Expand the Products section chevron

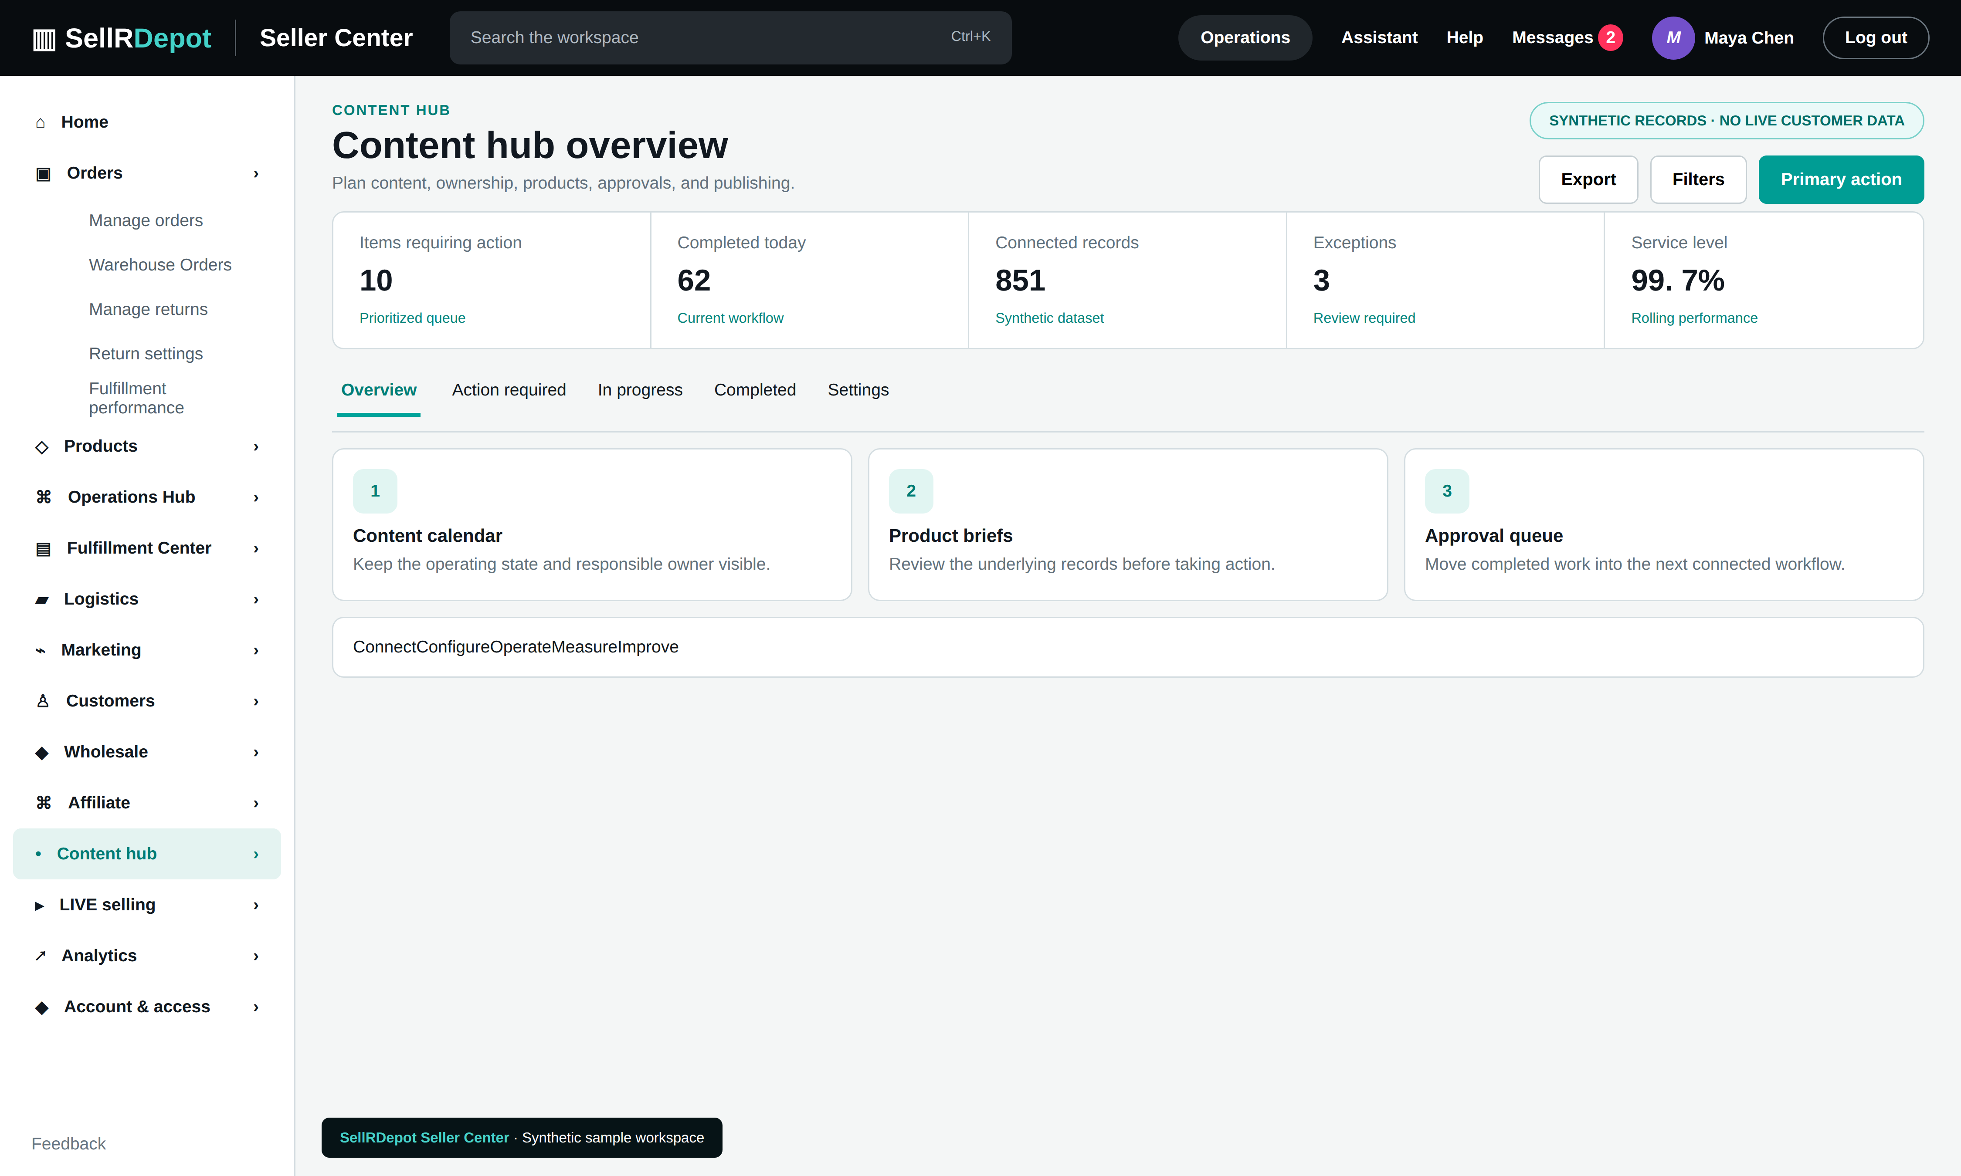tap(256, 447)
